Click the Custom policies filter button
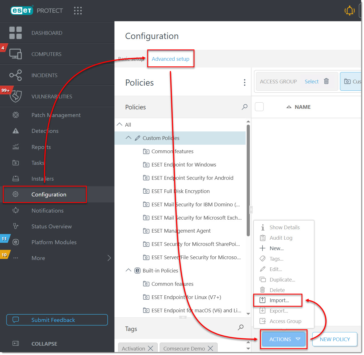The image size is (364, 355). (351, 81)
